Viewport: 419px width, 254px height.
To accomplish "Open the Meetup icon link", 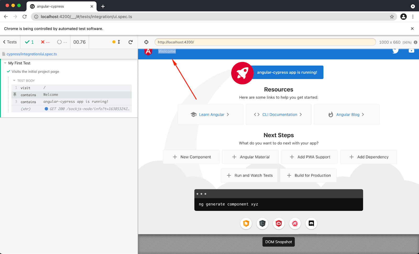I will pyautogui.click(x=295, y=223).
